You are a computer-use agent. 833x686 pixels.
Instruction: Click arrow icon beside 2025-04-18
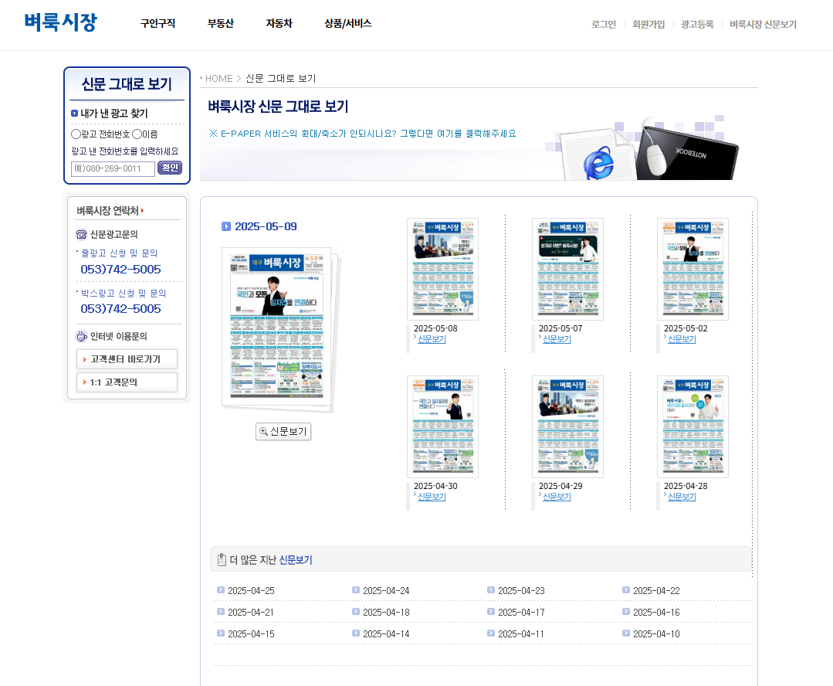(x=356, y=612)
